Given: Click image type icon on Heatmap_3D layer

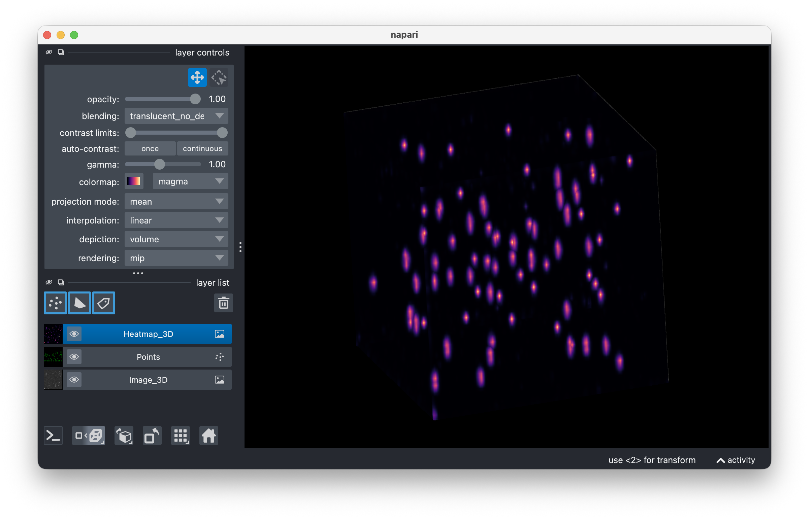Looking at the screenshot, I should click(220, 334).
